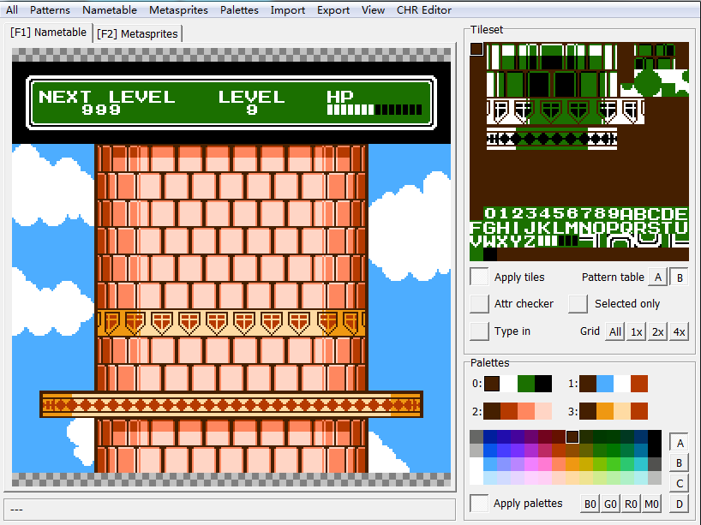This screenshot has height=525, width=701.
Task: Switch to palette set B
Action: [680, 462]
